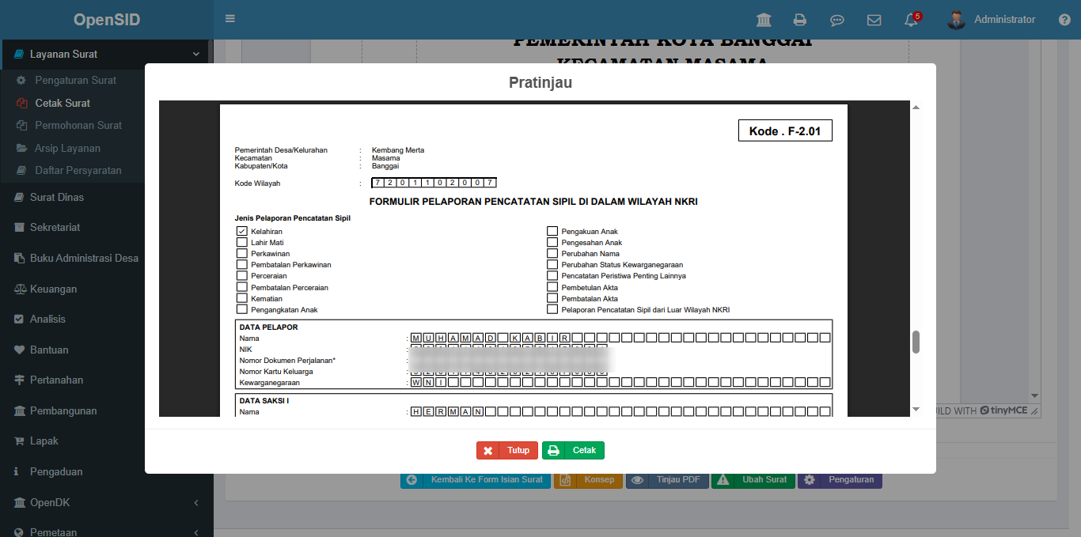The width and height of the screenshot is (1081, 537).
Task: Click the printer icon in top bar
Action: pos(800,20)
